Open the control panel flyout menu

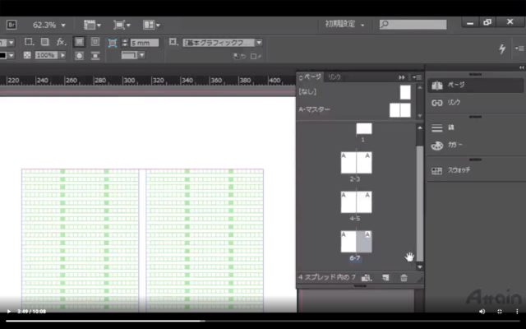pyautogui.click(x=519, y=49)
